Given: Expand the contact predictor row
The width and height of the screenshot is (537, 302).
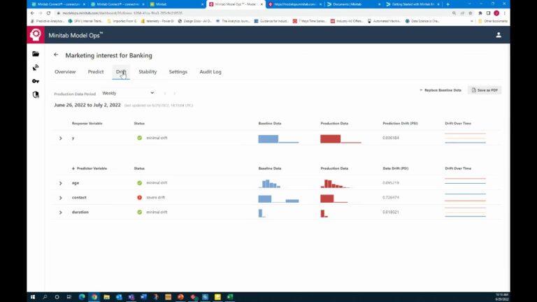Looking at the screenshot, I should tap(61, 198).
